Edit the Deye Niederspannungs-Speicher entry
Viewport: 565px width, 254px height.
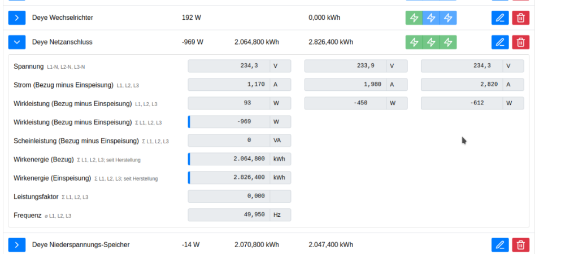[500, 244]
